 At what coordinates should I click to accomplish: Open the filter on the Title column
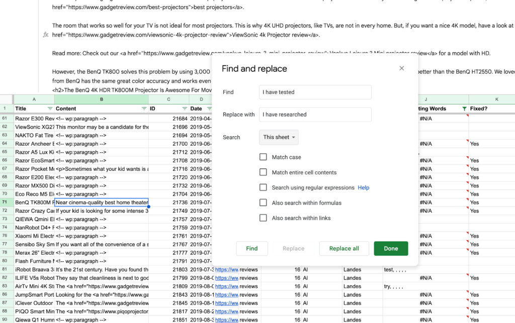tap(50, 109)
